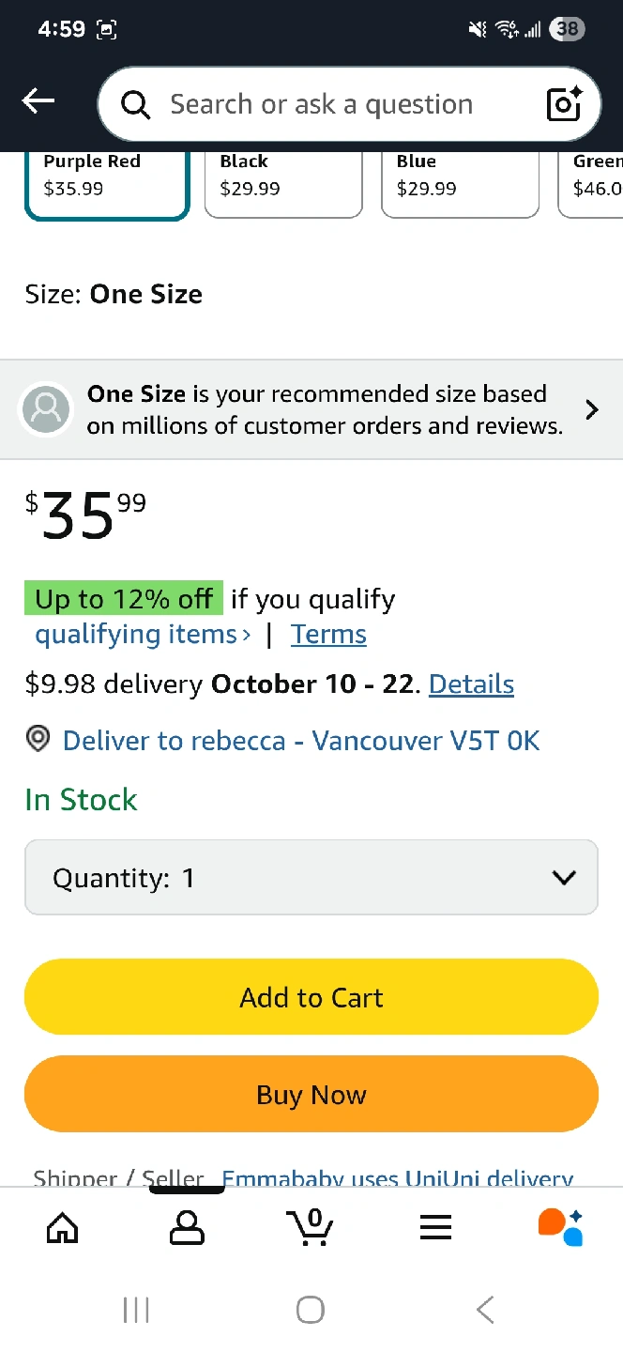Open the shopping cart icon

coord(311,1226)
